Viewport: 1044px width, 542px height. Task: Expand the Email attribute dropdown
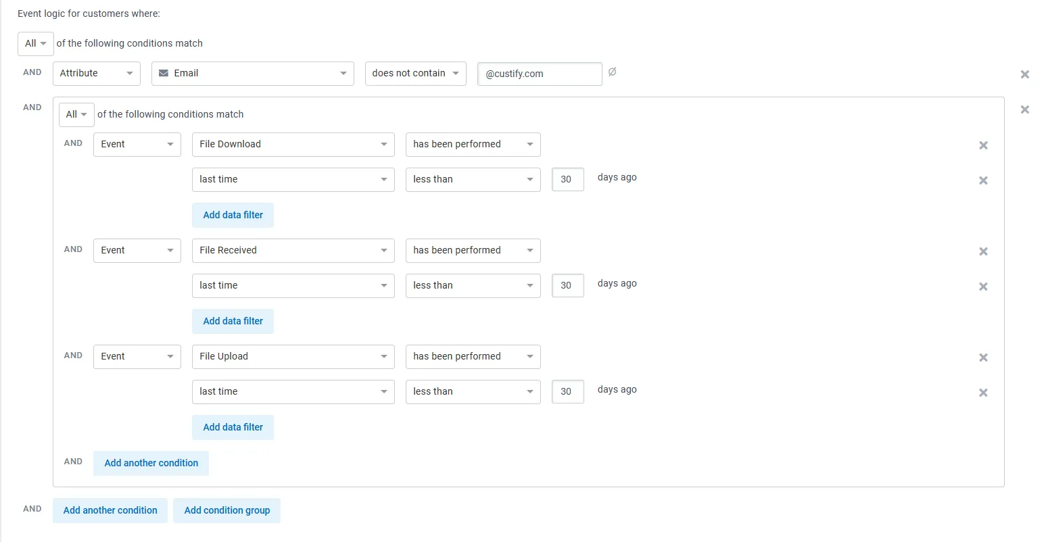(x=253, y=74)
